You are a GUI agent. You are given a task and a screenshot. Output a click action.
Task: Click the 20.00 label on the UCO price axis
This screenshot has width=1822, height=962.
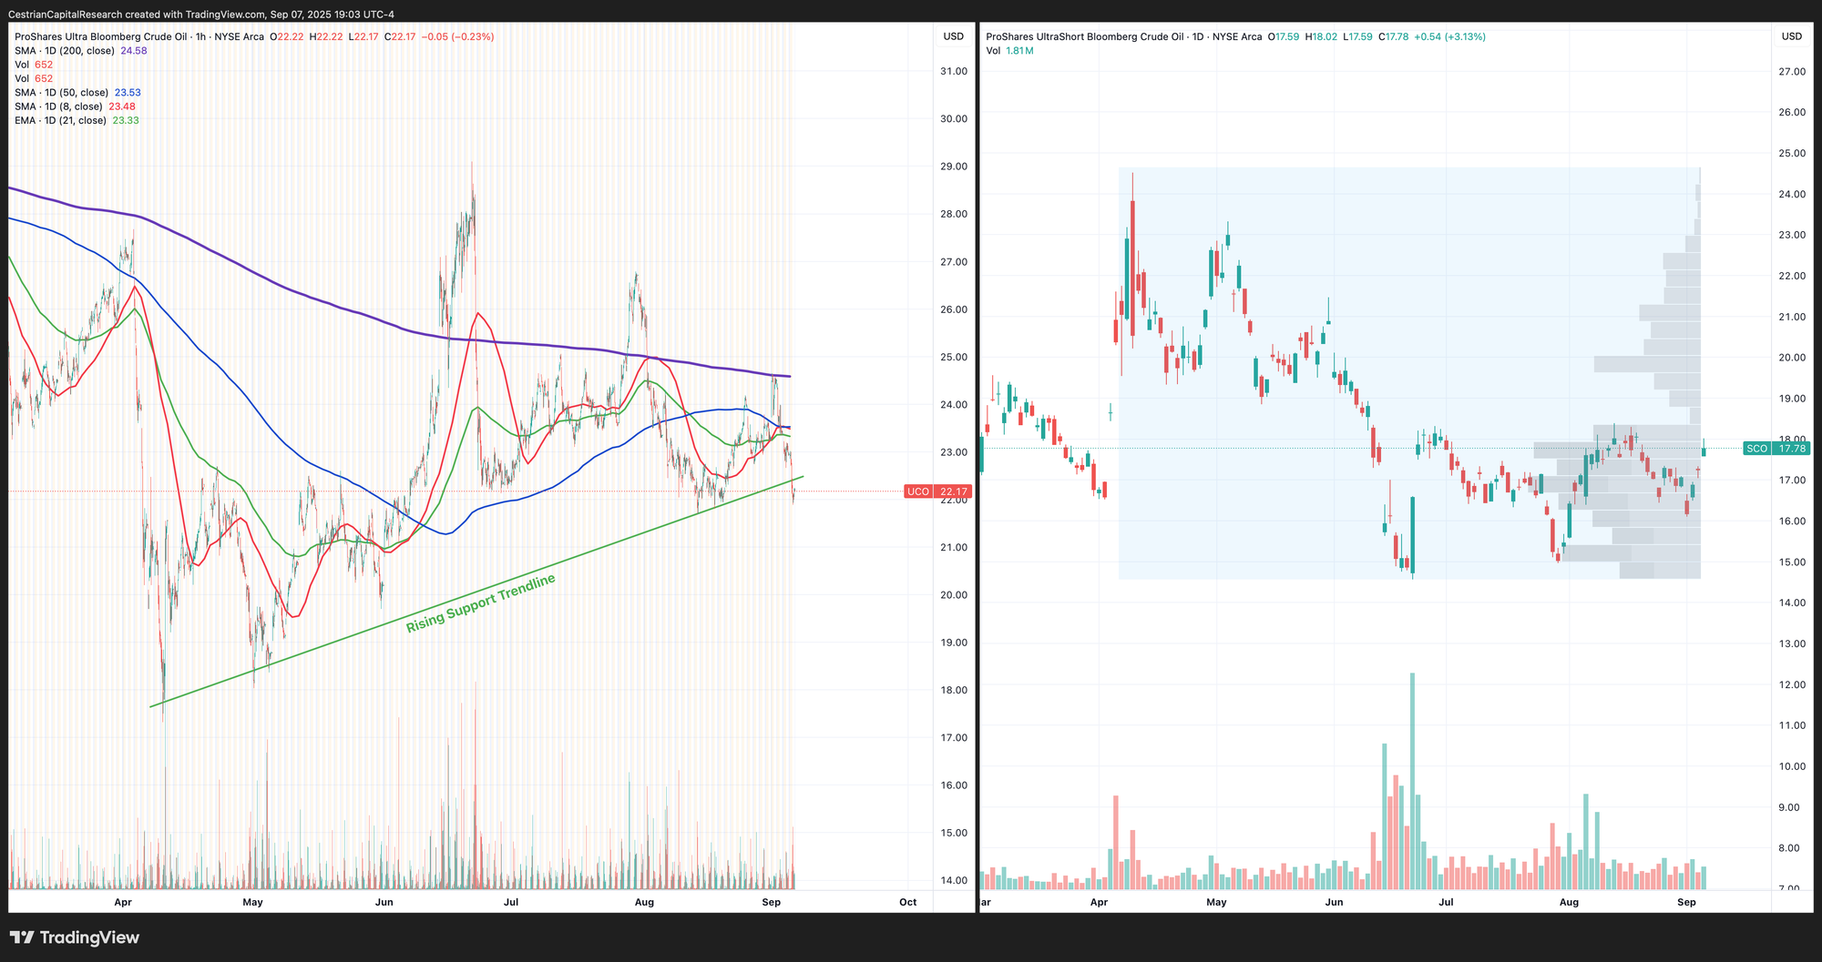[x=953, y=594]
